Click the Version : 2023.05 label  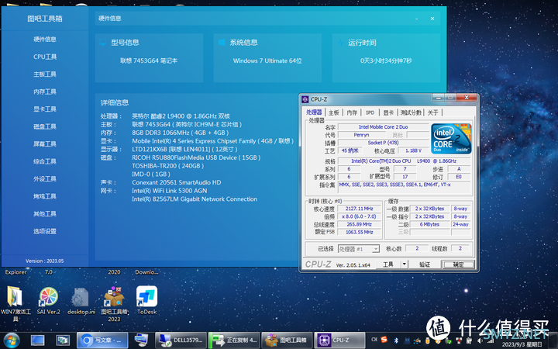(x=44, y=261)
